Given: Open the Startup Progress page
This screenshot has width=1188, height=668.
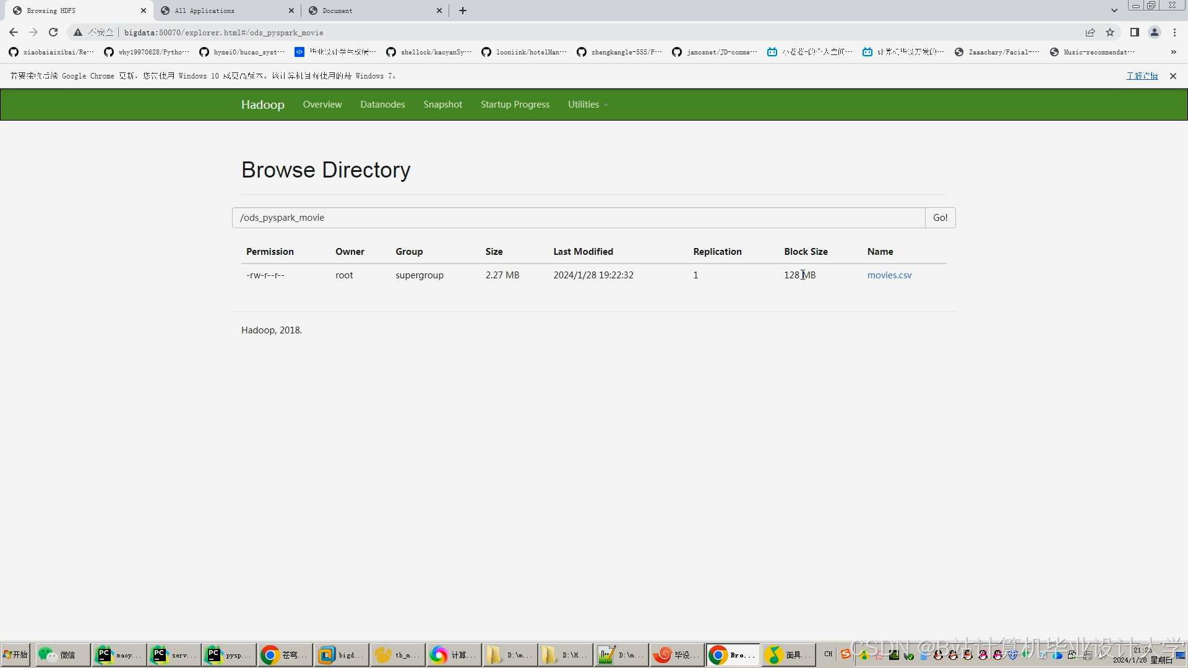Looking at the screenshot, I should (x=515, y=105).
